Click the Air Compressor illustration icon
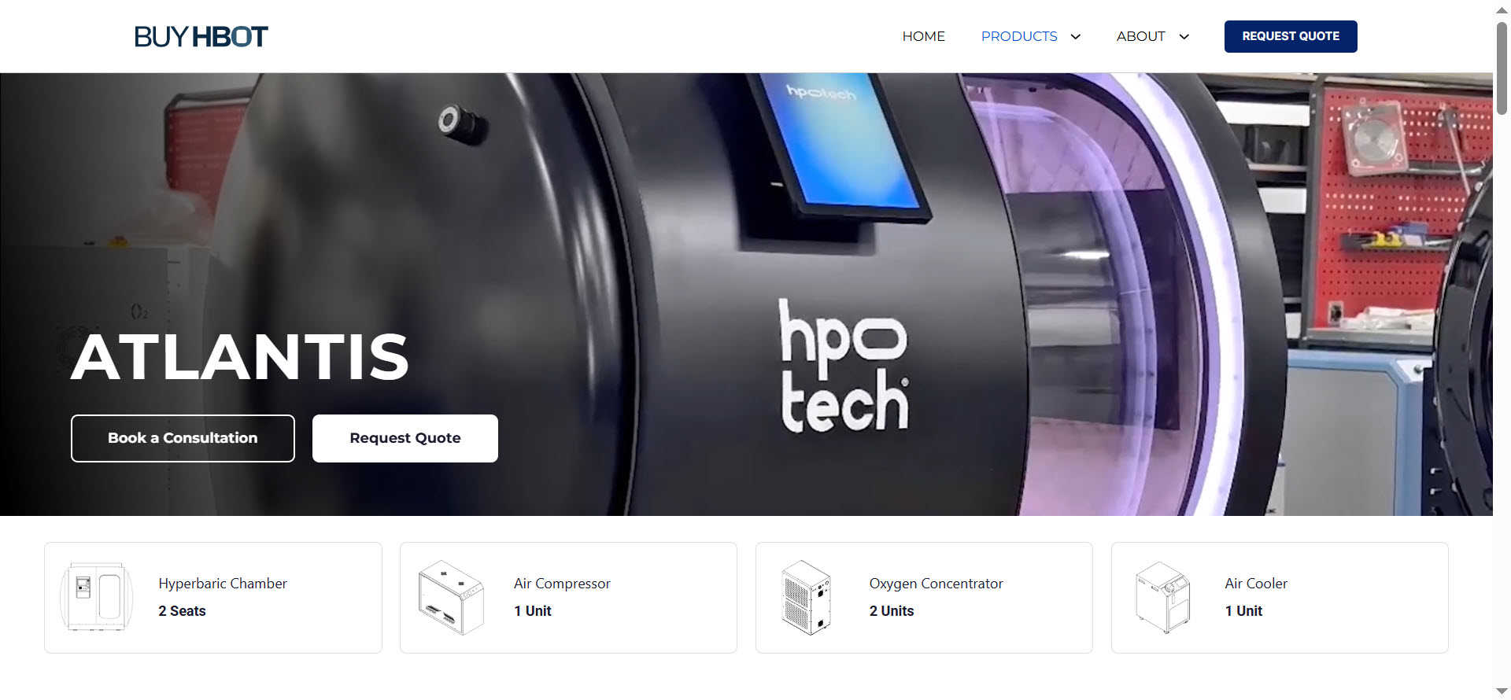This screenshot has height=700, width=1511. tap(451, 597)
